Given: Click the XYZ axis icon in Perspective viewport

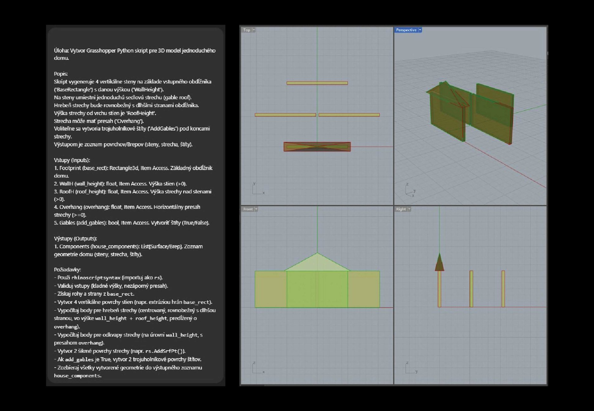Looking at the screenshot, I should click(x=410, y=191).
